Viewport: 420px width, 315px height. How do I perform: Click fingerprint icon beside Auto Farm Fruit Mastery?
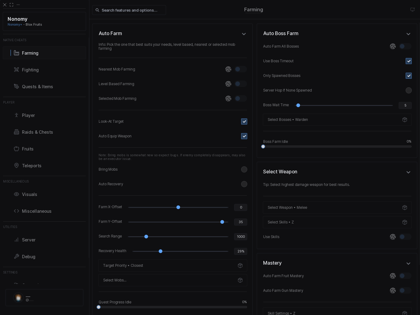(393, 276)
